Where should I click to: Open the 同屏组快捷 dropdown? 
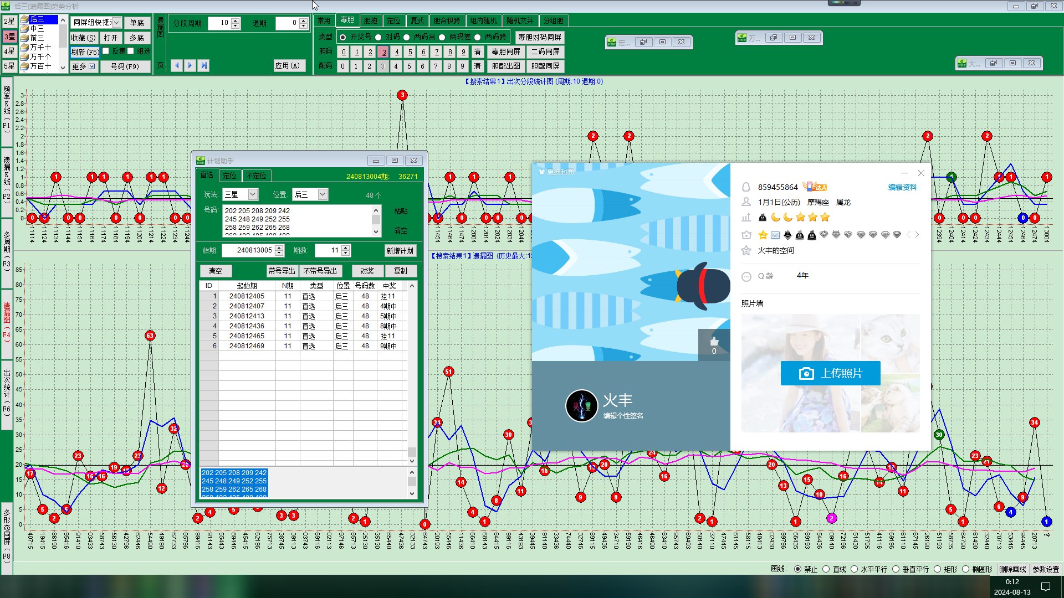116,23
